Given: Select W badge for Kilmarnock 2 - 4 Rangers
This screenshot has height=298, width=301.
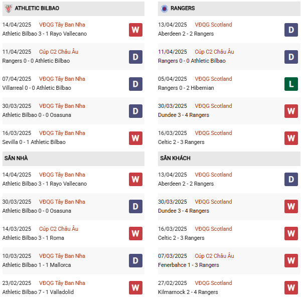Looking at the screenshot, I should coord(291,288).
